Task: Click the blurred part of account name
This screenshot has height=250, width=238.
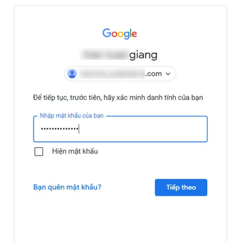Action: (105, 54)
